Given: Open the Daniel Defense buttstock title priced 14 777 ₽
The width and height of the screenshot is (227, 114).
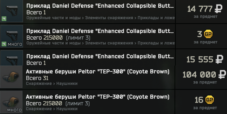Looking at the screenshot, I should point(100,6).
